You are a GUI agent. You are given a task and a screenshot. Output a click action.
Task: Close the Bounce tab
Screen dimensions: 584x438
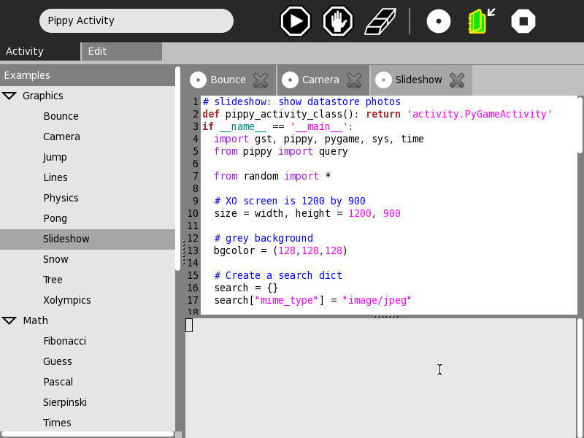point(261,80)
